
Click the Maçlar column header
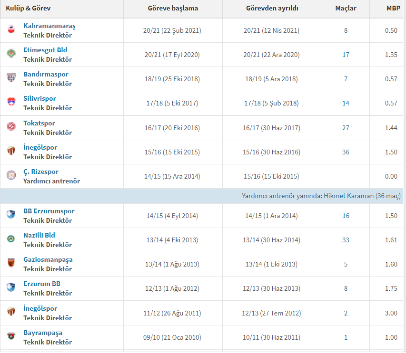(346, 9)
